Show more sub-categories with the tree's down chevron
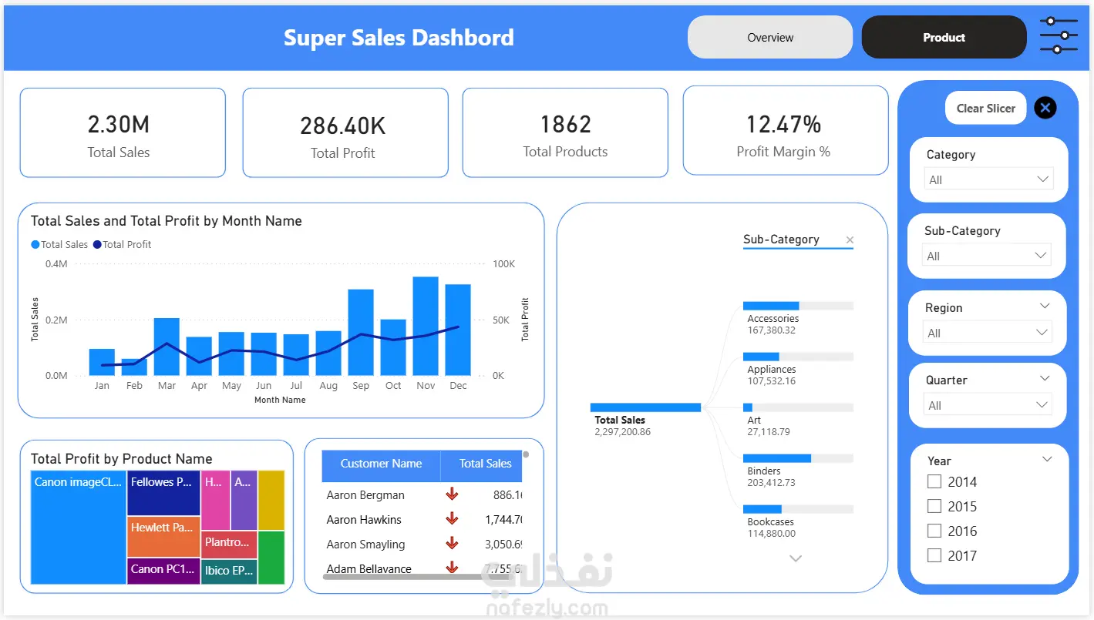Viewport: 1094px width, 620px height. pyautogui.click(x=796, y=558)
